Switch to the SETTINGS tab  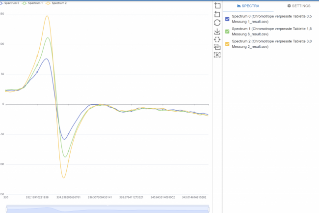pos(298,6)
